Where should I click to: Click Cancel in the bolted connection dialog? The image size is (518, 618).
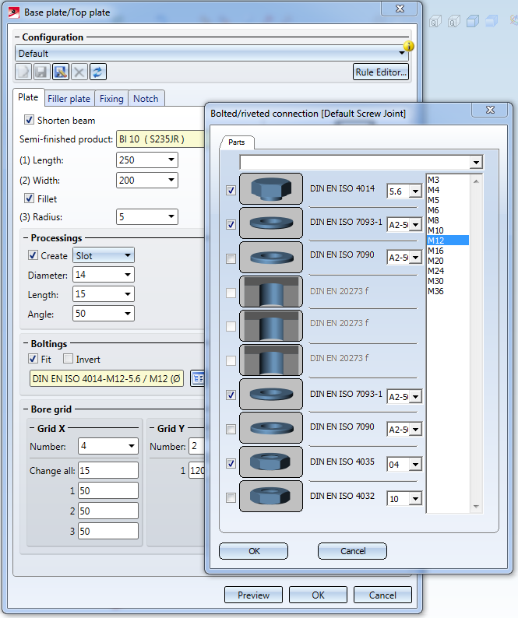352,551
